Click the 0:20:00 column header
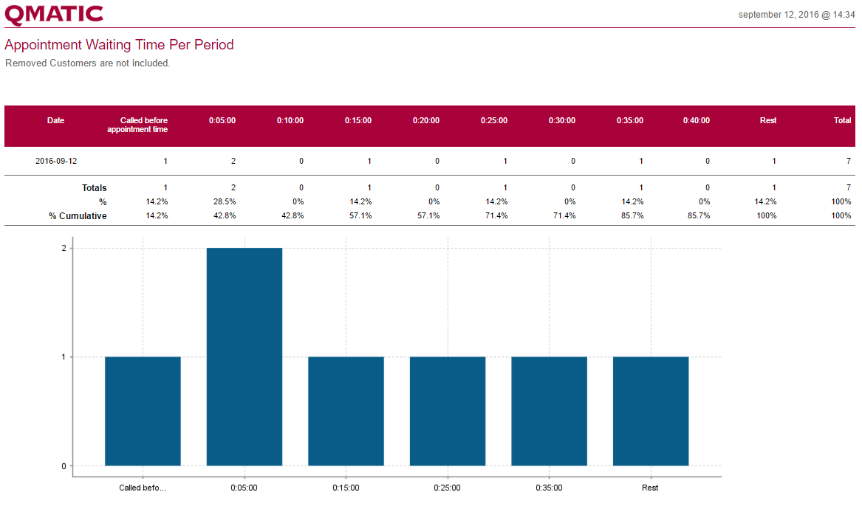Image resolution: width=862 pixels, height=509 pixels. (x=426, y=120)
